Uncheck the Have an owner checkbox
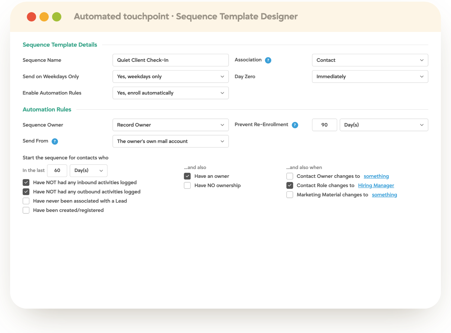Screen dimensions: 451x333 [187, 176]
